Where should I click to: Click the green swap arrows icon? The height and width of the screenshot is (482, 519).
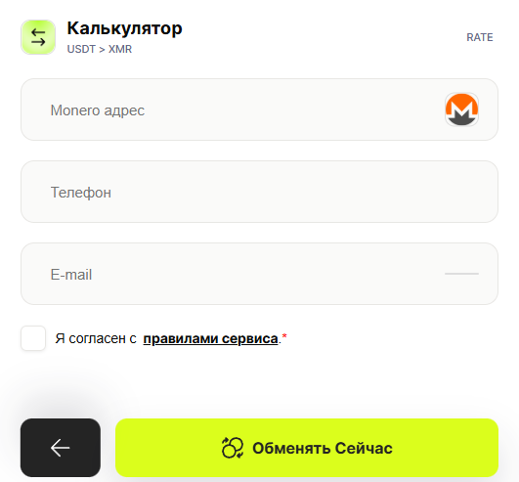coord(38,37)
